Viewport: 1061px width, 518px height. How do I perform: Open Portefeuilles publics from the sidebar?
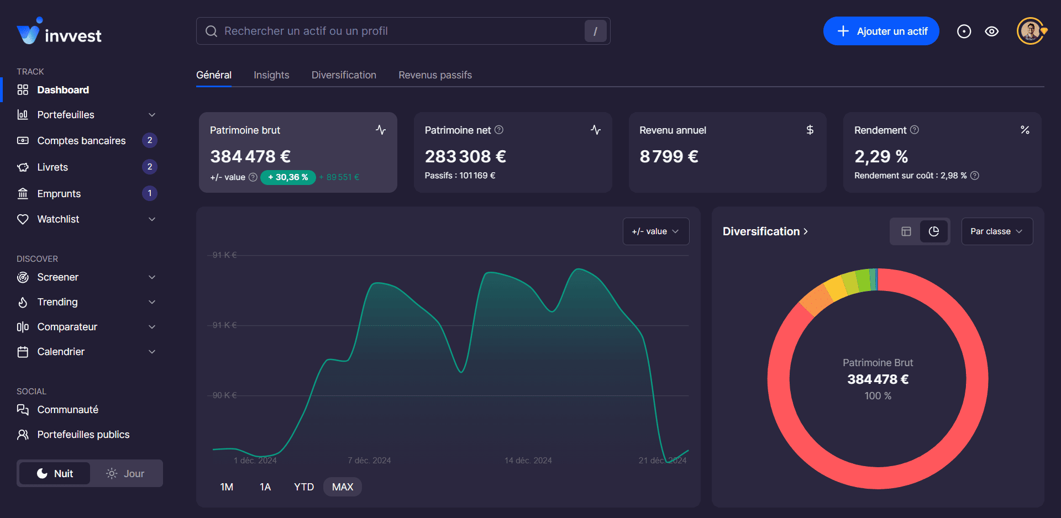83,435
